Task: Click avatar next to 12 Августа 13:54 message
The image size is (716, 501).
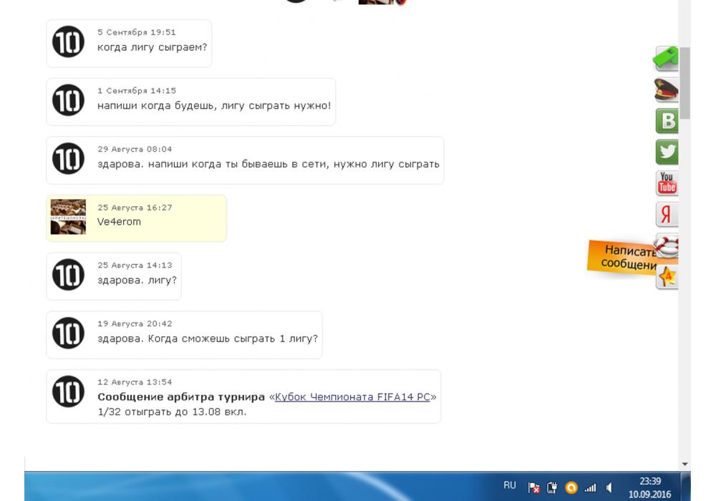Action: (x=69, y=391)
